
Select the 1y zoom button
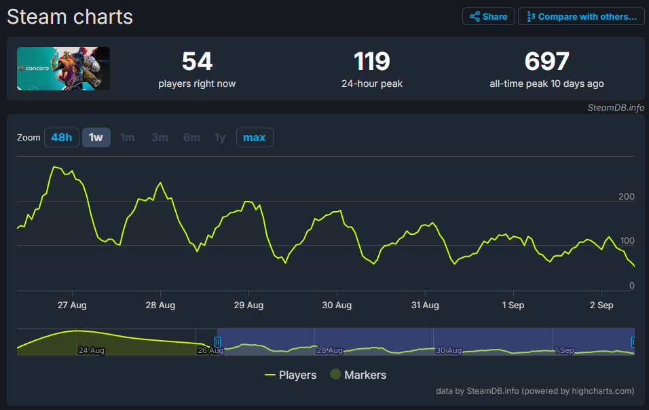pos(220,137)
